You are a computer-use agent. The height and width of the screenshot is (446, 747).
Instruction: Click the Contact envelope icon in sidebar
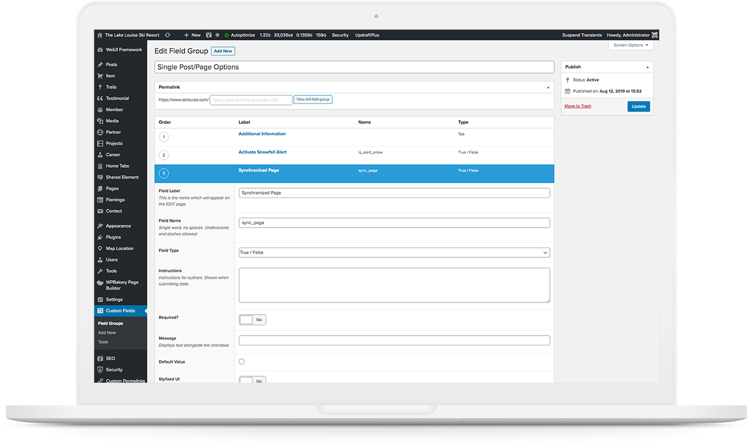pos(100,211)
